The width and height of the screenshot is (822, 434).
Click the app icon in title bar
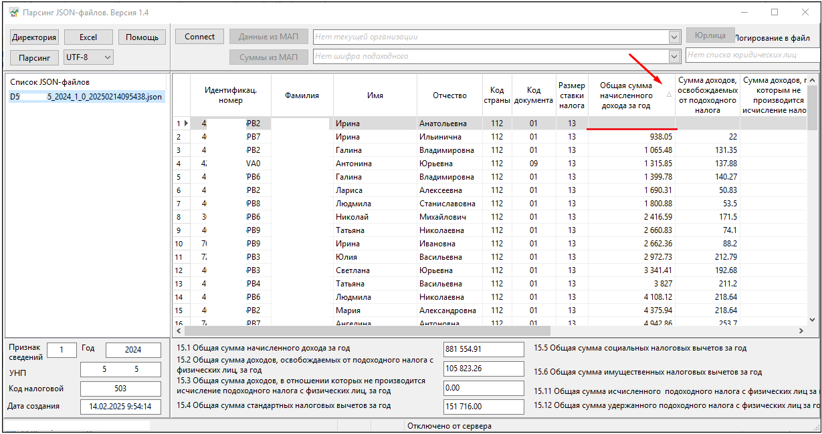point(13,12)
